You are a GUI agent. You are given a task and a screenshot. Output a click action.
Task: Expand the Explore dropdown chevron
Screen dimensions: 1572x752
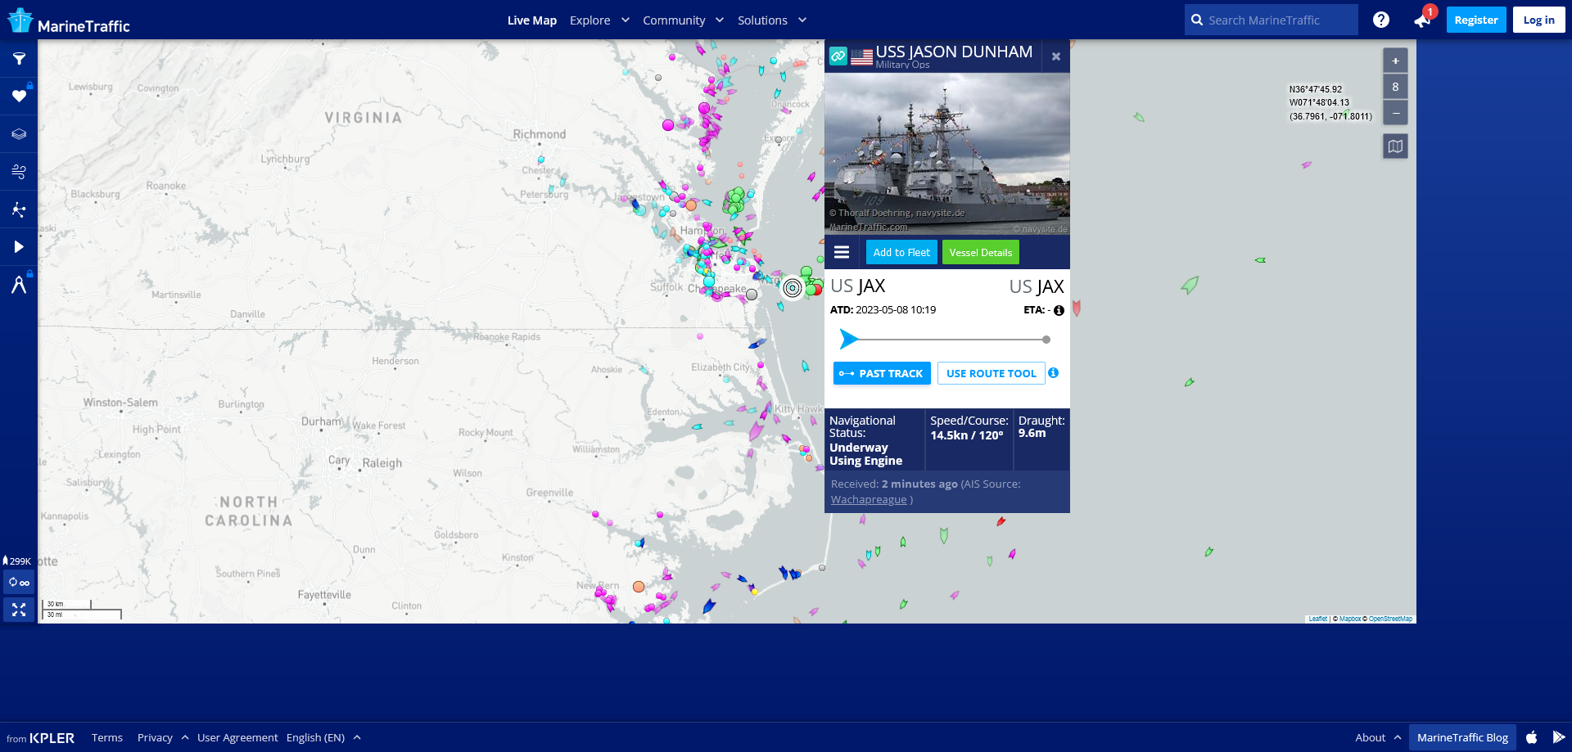pos(626,20)
